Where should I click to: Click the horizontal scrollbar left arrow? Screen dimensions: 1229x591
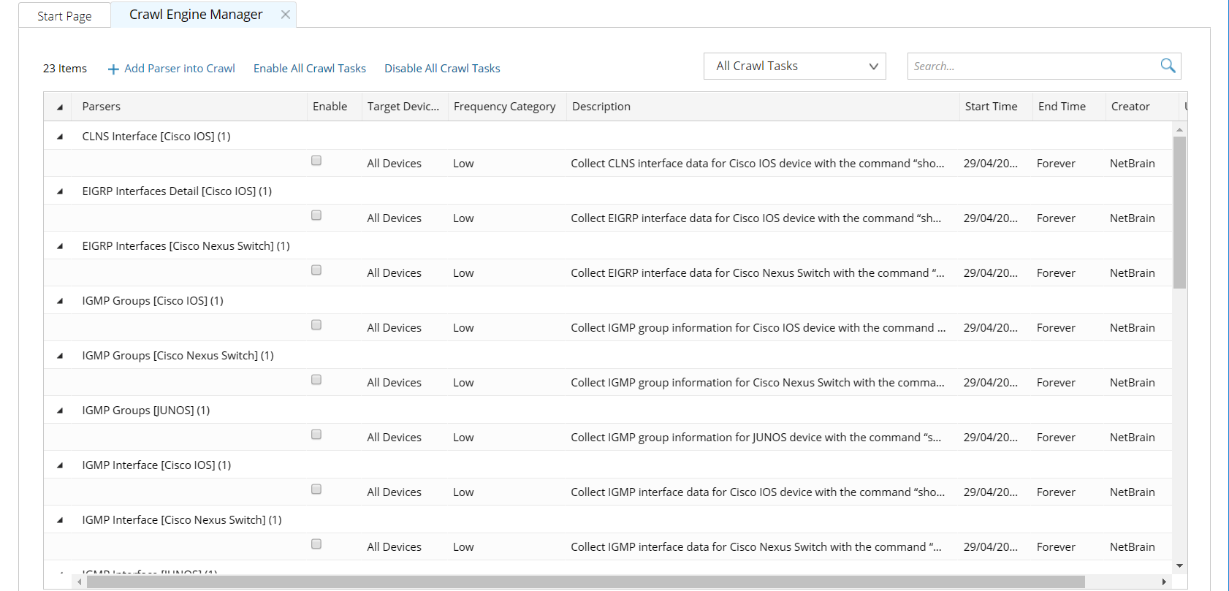(x=80, y=582)
